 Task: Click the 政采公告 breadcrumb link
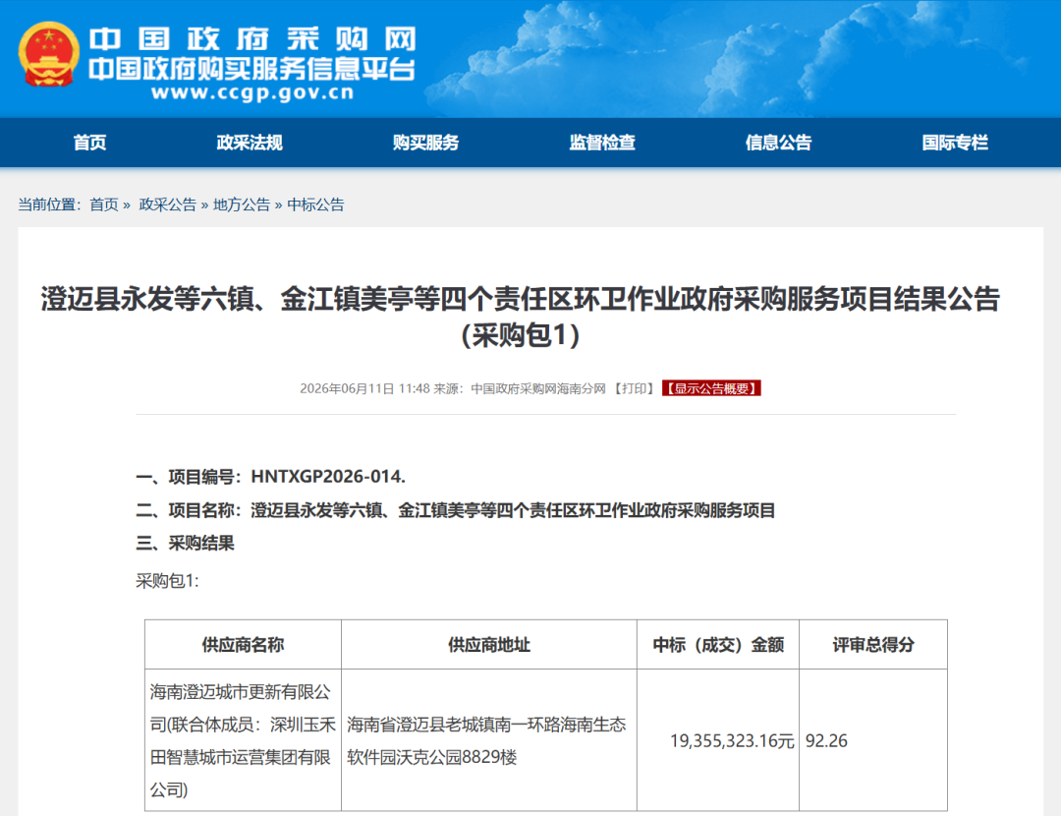tap(167, 204)
